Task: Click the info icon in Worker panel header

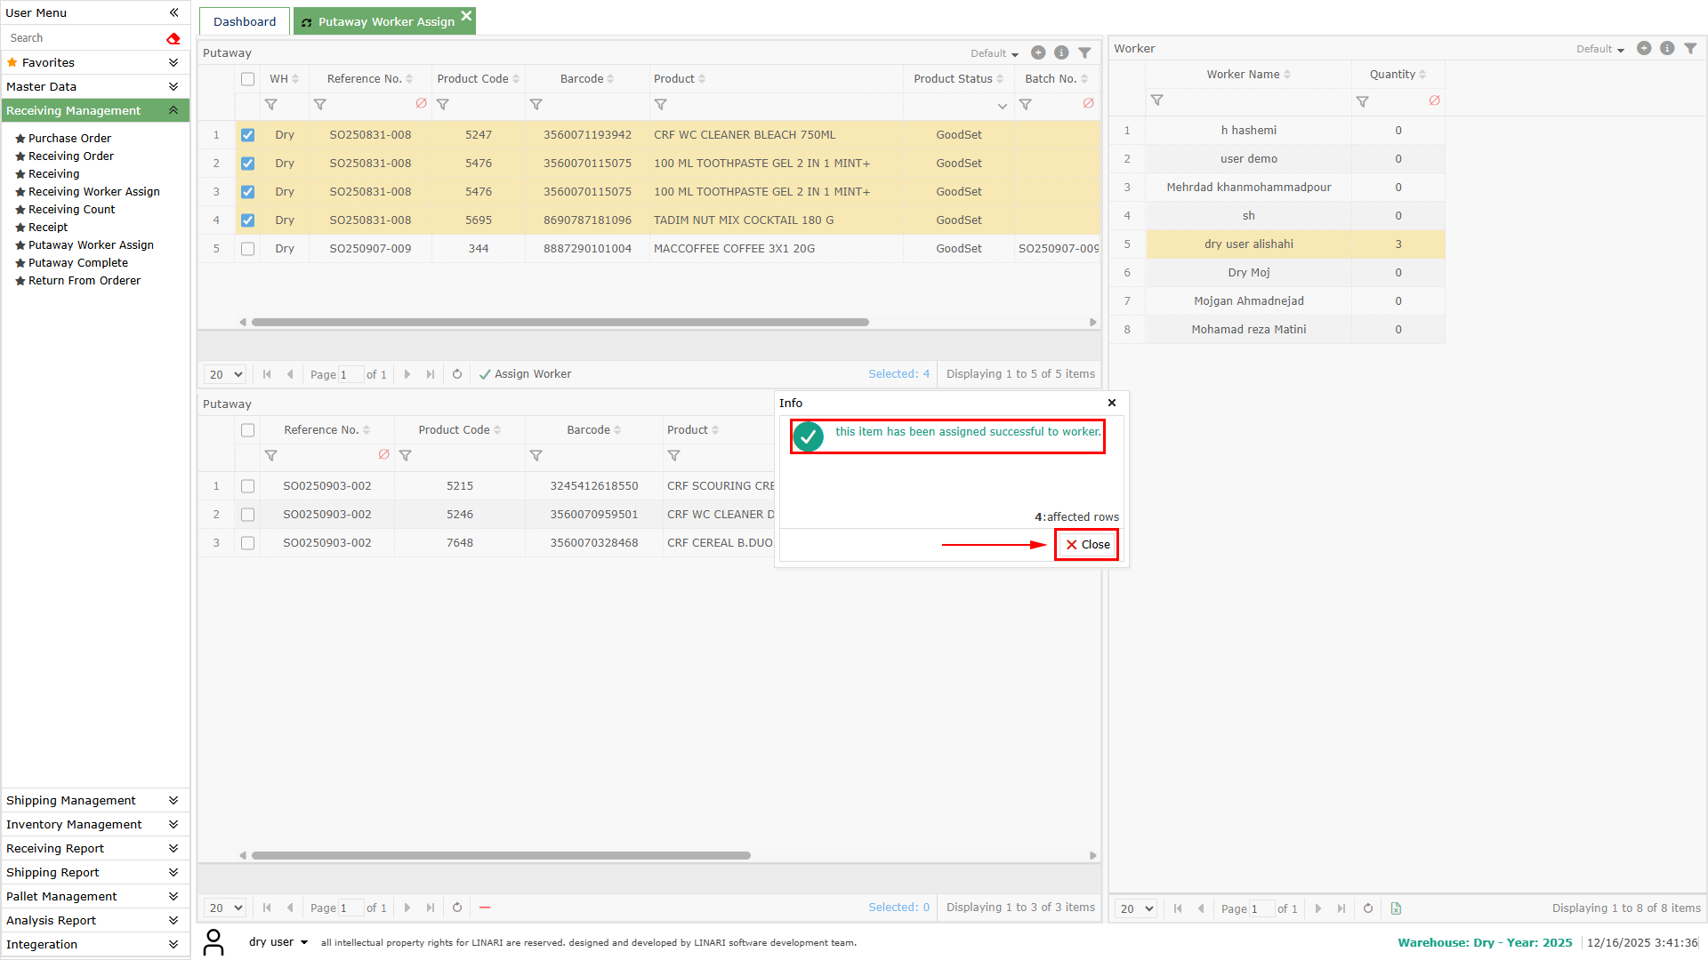Action: click(1666, 48)
